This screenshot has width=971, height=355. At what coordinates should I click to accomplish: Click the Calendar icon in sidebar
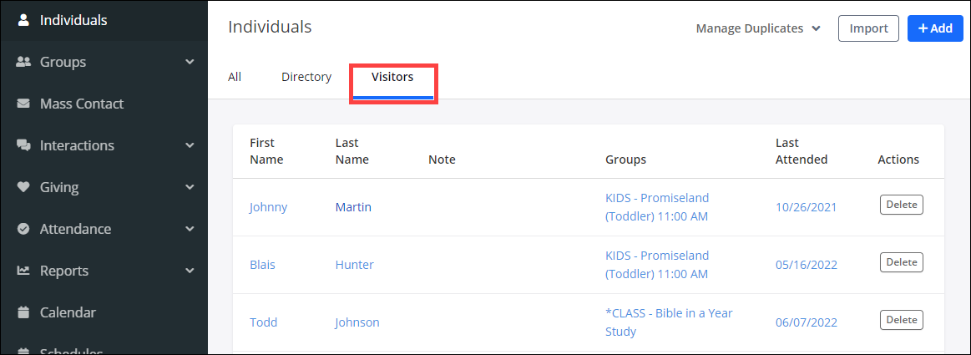coord(23,312)
